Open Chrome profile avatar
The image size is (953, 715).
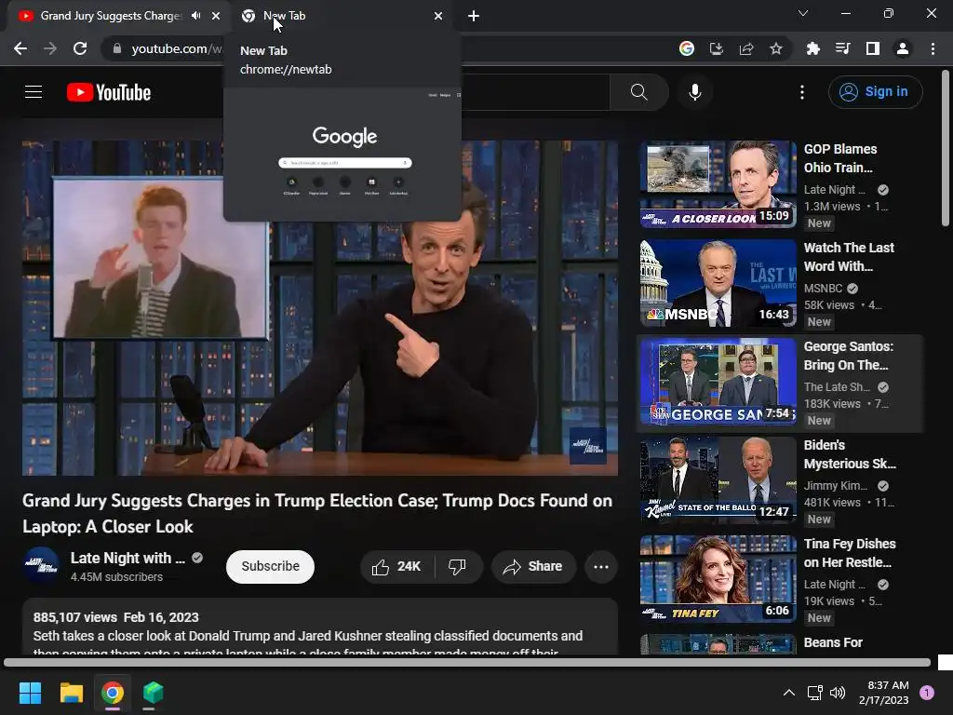click(x=903, y=48)
